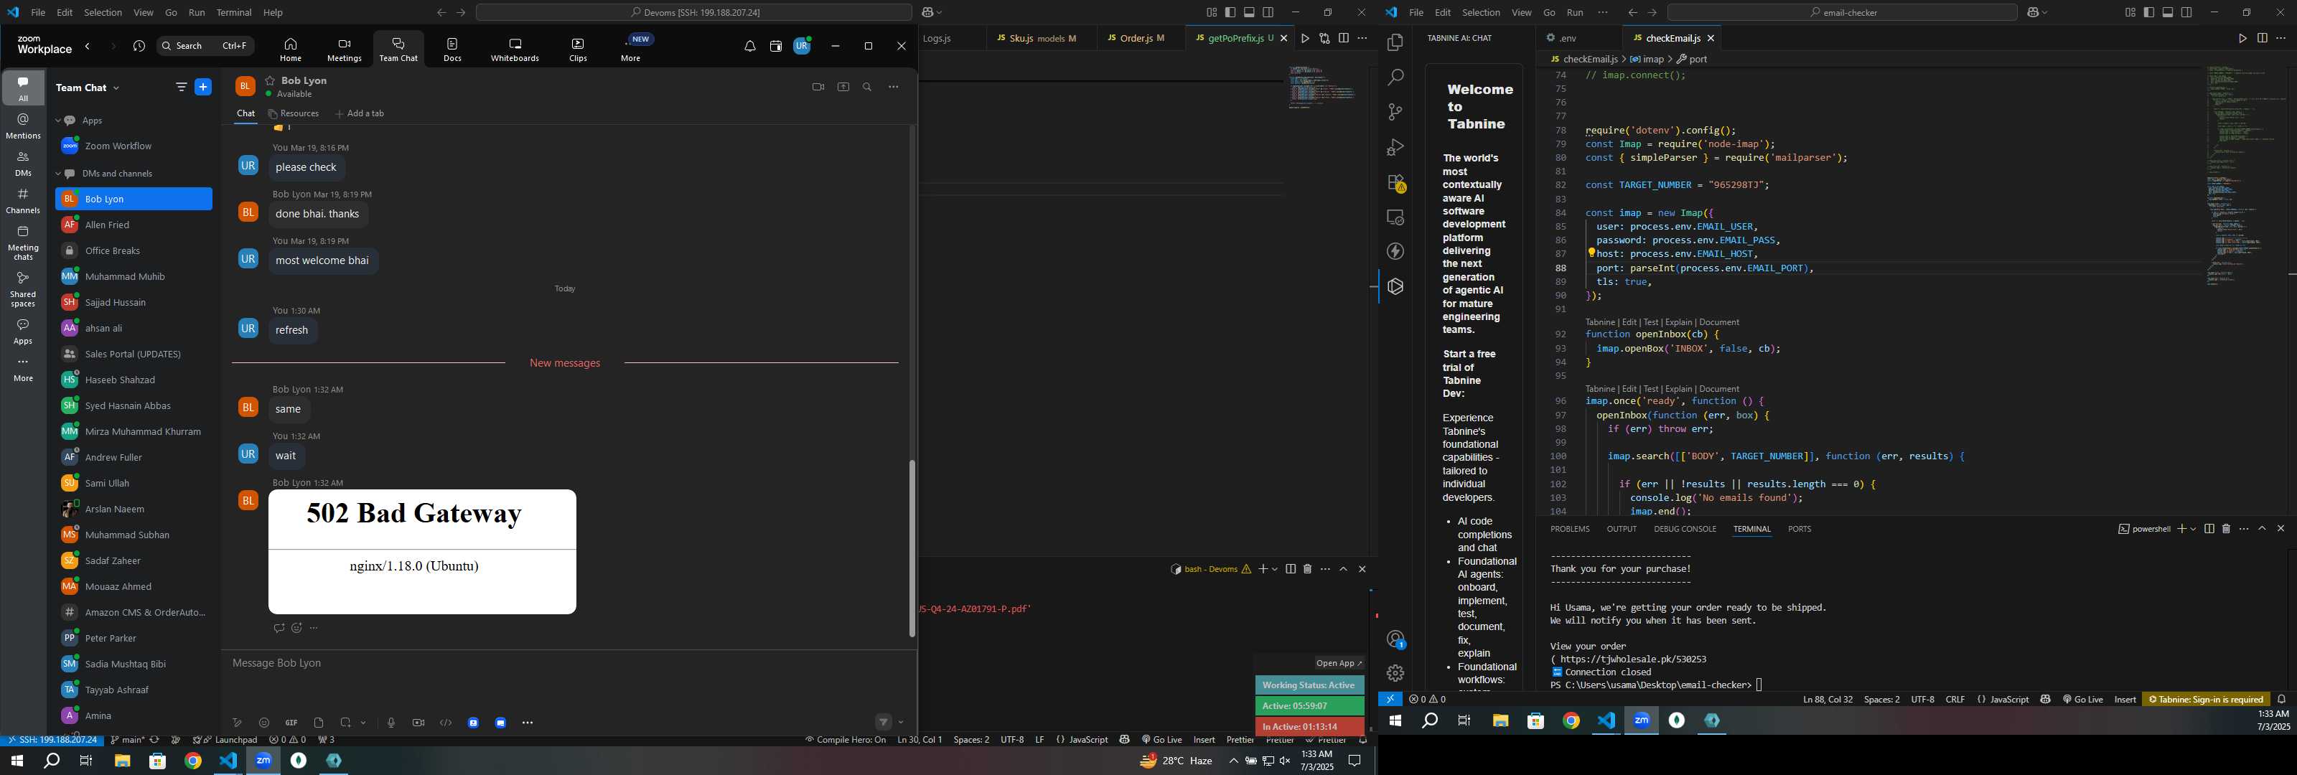Record video message in composer

(418, 723)
